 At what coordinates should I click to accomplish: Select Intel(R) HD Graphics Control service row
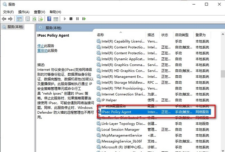[x=153, y=70]
